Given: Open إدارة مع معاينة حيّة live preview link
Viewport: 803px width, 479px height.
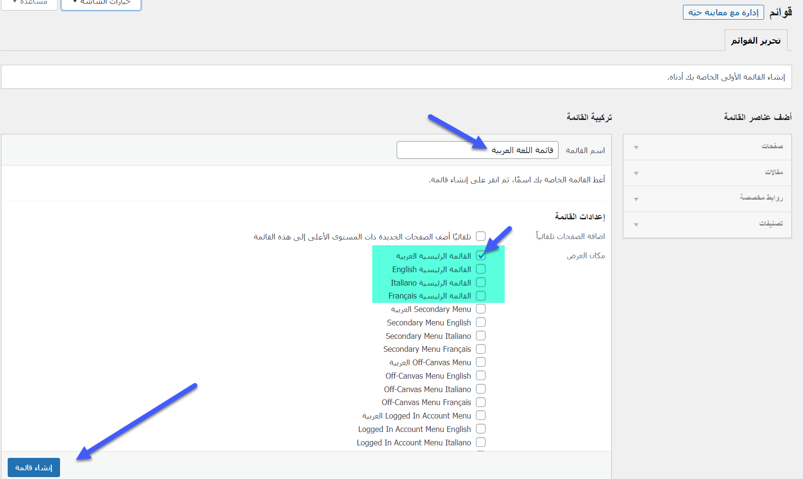Looking at the screenshot, I should pyautogui.click(x=723, y=12).
